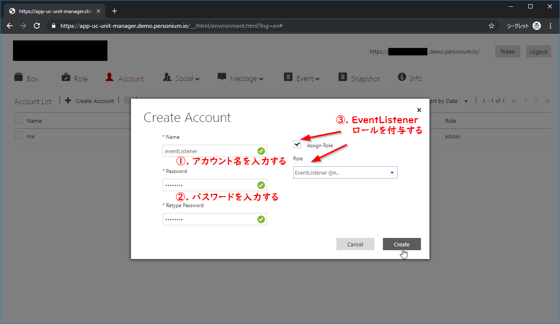Click the 'admin' role cell

[453, 136]
